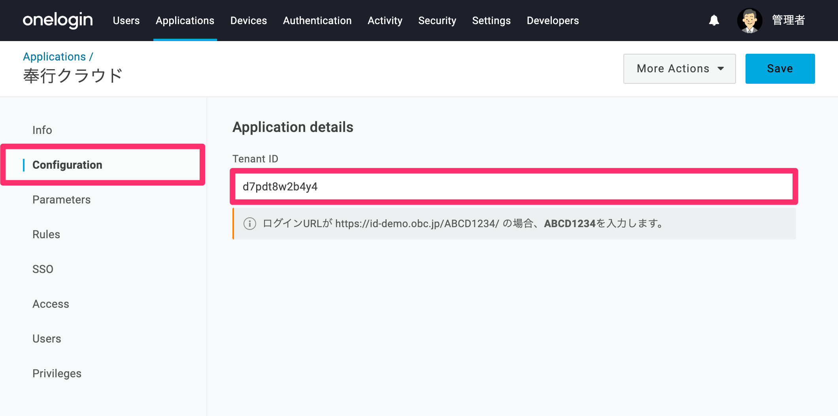This screenshot has height=416, width=838.
Task: Expand the More Actions dropdown
Action: click(x=679, y=69)
